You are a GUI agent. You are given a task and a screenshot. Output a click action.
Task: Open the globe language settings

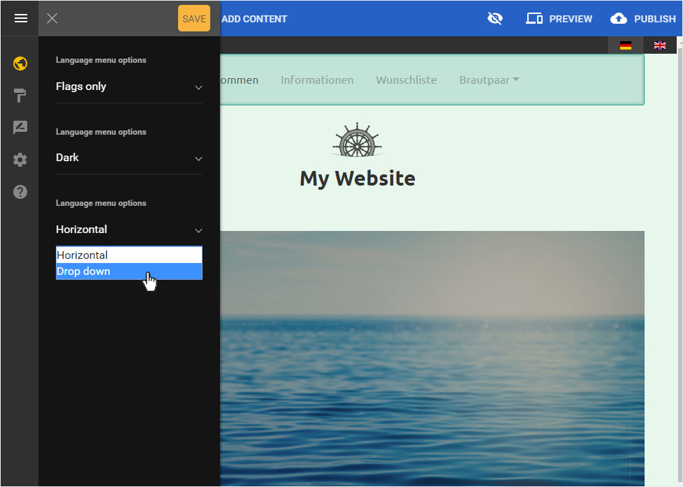click(20, 63)
